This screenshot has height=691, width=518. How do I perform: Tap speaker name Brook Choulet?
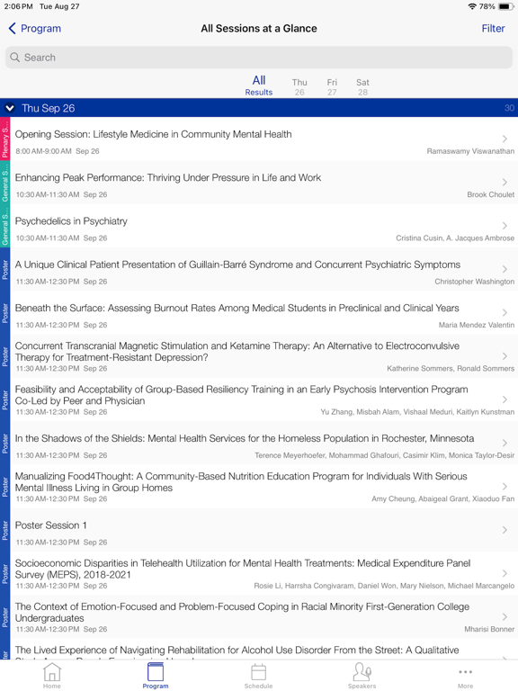coord(491,194)
